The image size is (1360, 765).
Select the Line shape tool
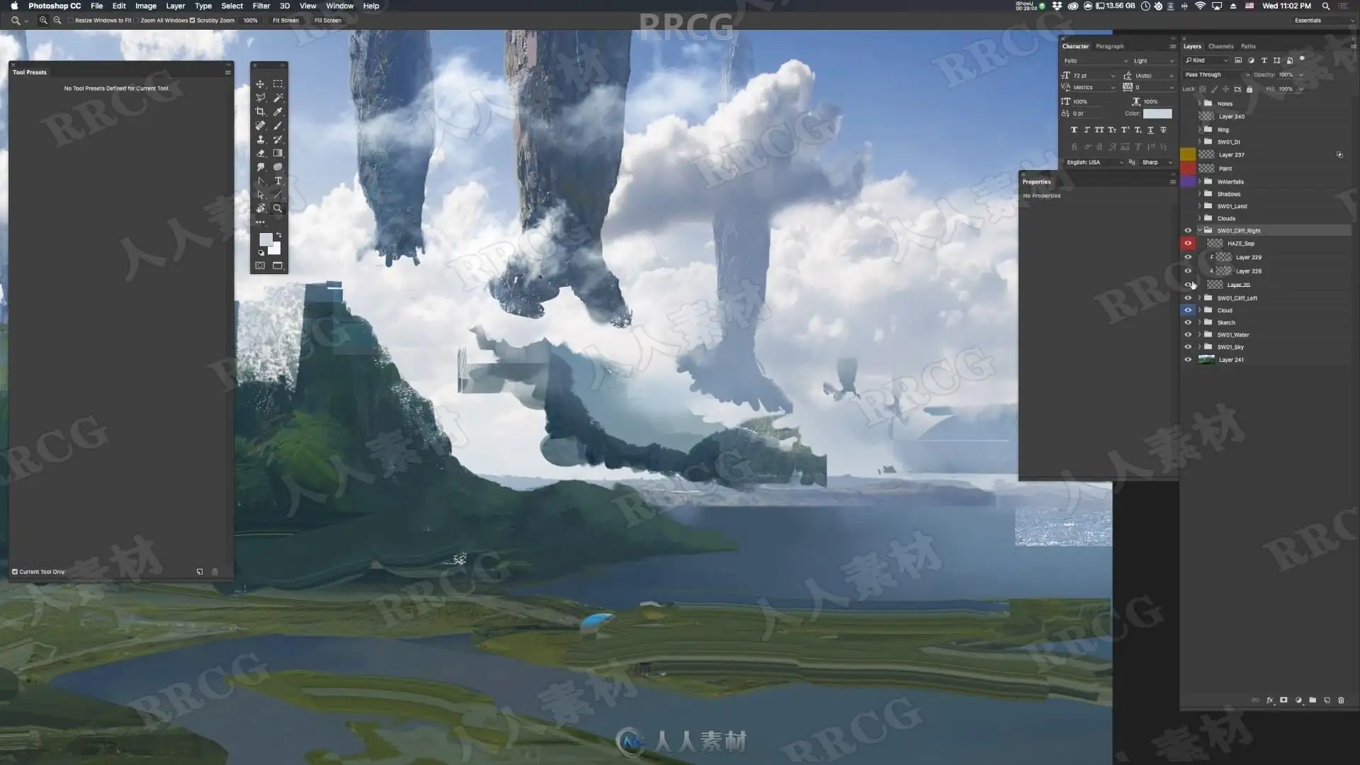click(x=278, y=195)
